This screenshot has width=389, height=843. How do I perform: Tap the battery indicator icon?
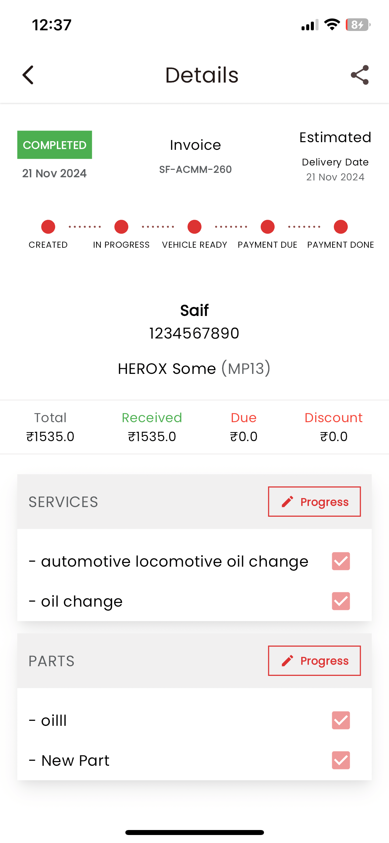(358, 25)
